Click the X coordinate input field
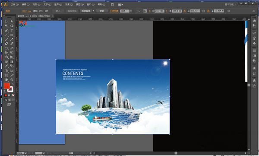This screenshot has width=259, height=156. [159, 11]
